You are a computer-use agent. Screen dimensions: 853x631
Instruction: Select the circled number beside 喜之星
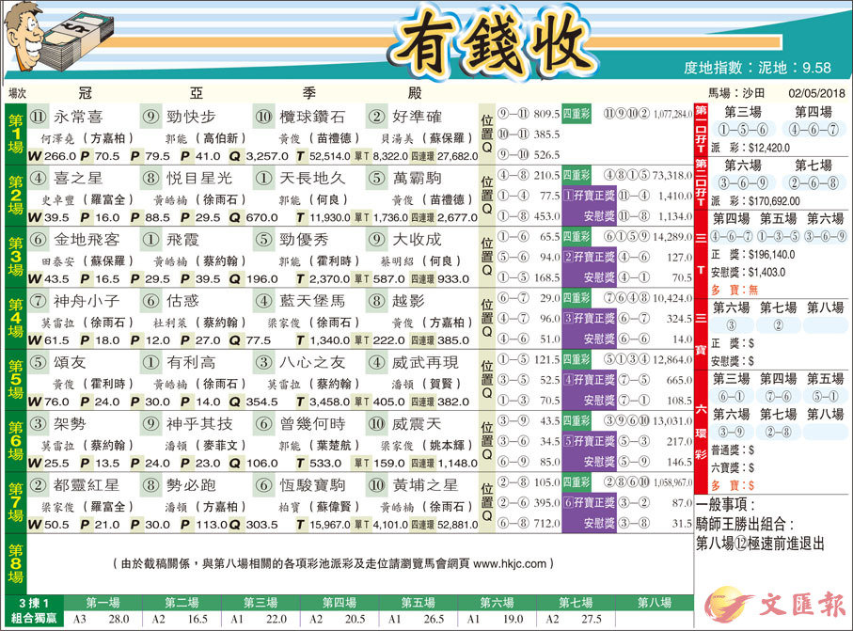pyautogui.click(x=39, y=177)
